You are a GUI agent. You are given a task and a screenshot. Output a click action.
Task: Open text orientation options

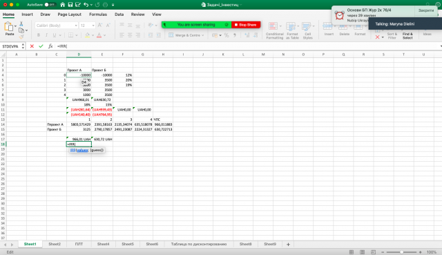coord(152,25)
